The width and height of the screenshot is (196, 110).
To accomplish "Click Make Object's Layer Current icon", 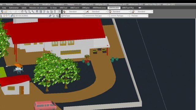I will [50, 16].
